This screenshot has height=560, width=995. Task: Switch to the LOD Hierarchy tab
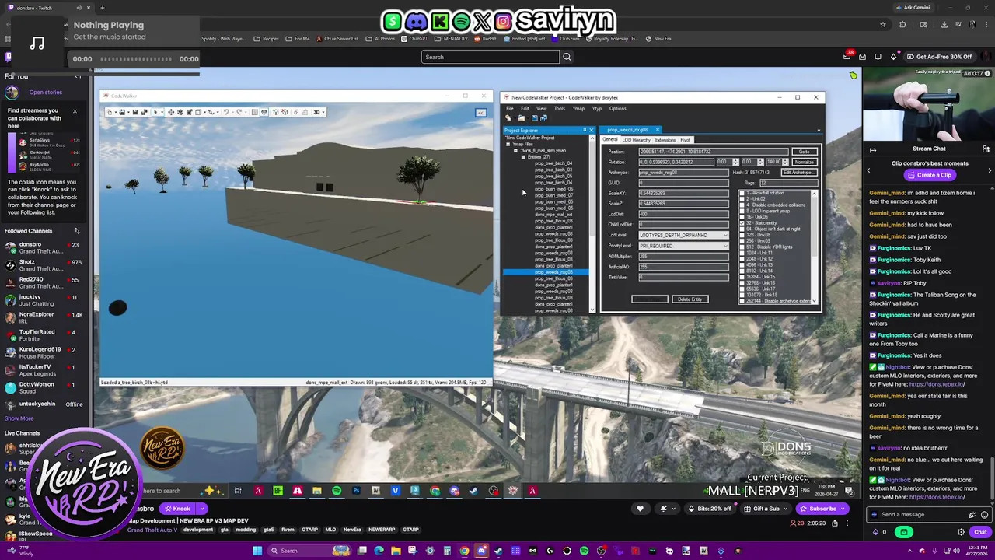tap(636, 140)
